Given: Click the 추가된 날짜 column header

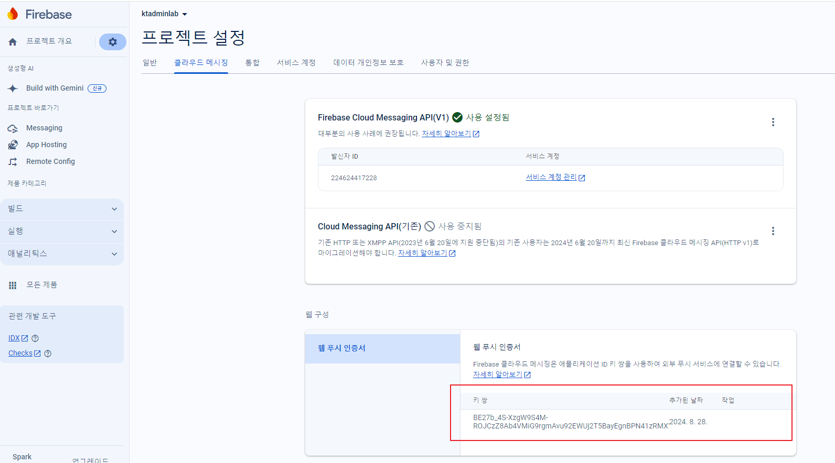Looking at the screenshot, I should [686, 401].
